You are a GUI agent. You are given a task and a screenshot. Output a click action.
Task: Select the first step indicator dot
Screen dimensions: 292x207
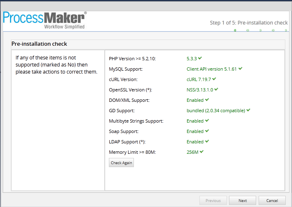coord(235,30)
